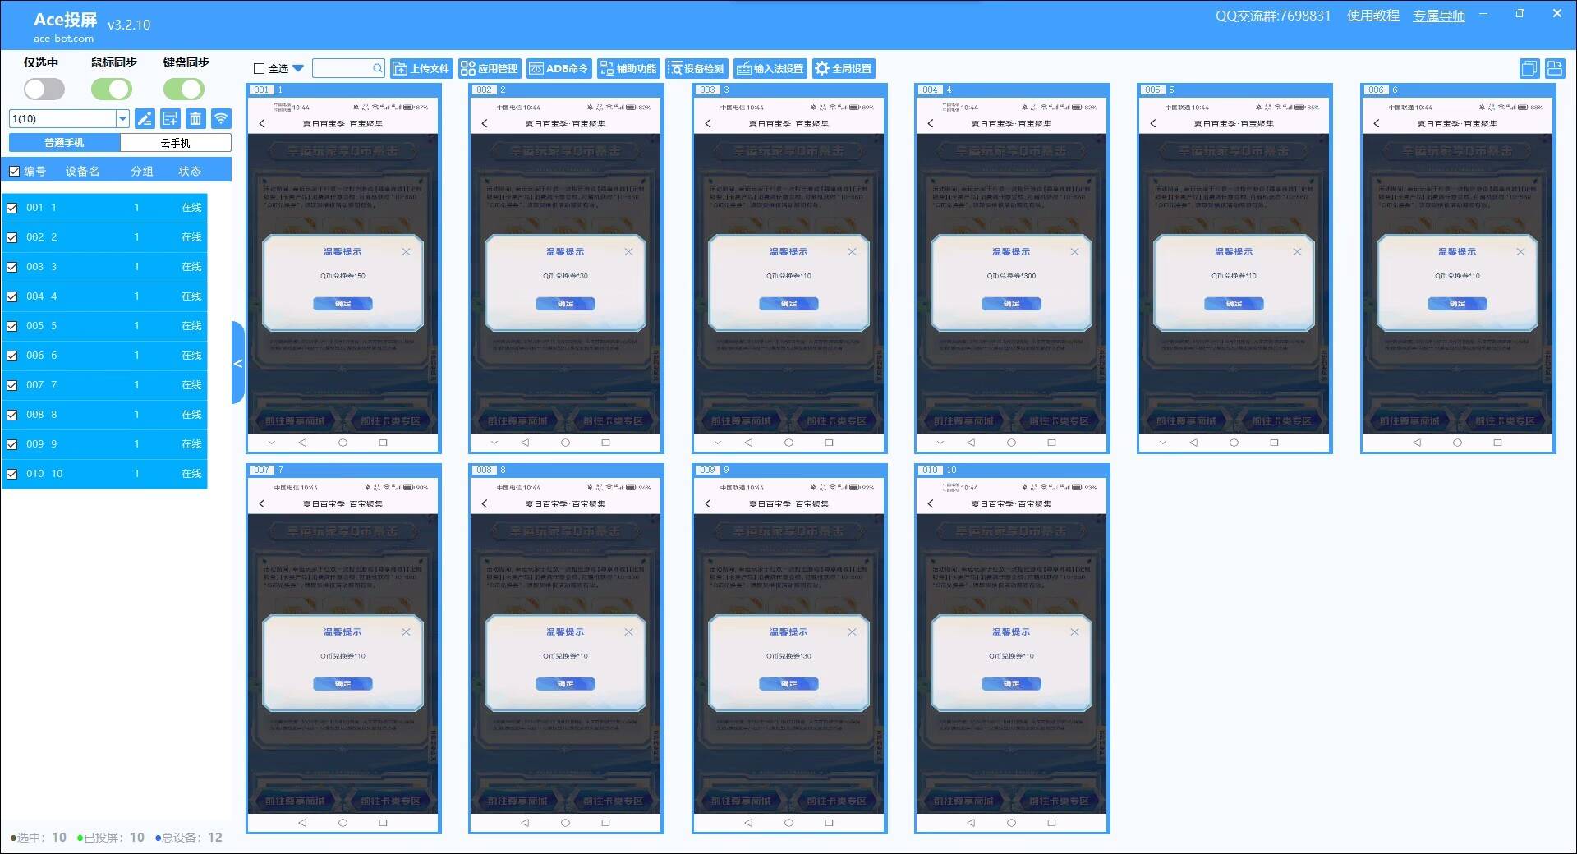Close the 温馨提示 dialog on device 008
The width and height of the screenshot is (1577, 854).
pos(628,631)
